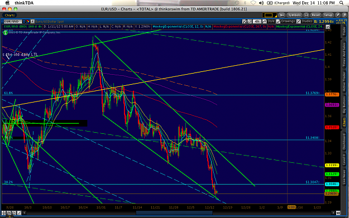Click the link/chain icon beside Symbols
Viewport: 349px width, 218px height.
click(x=306, y=15)
